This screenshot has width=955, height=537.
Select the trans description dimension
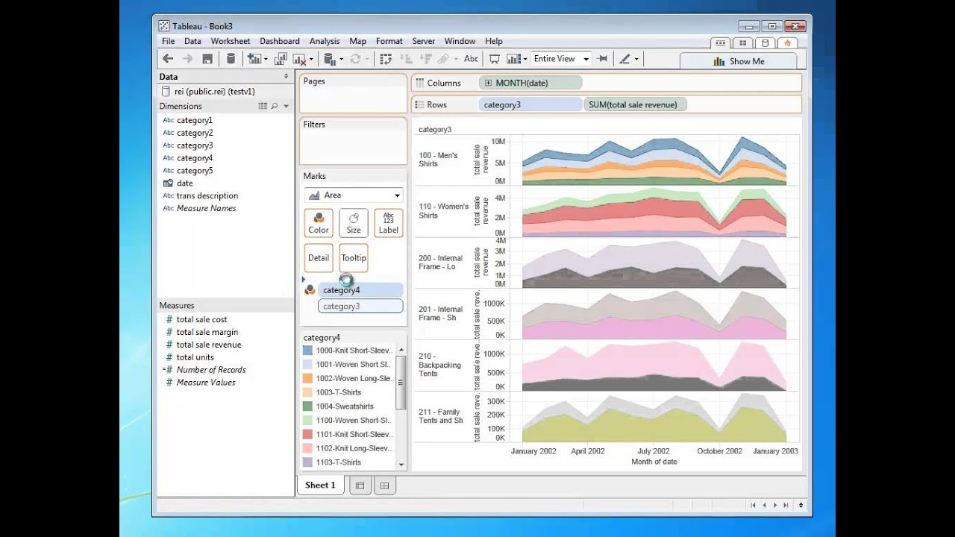[207, 196]
